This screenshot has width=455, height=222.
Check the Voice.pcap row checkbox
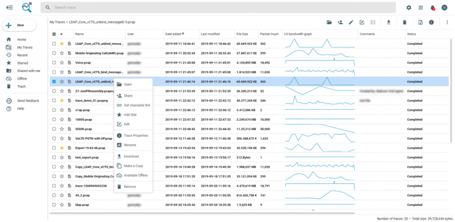[54, 62]
